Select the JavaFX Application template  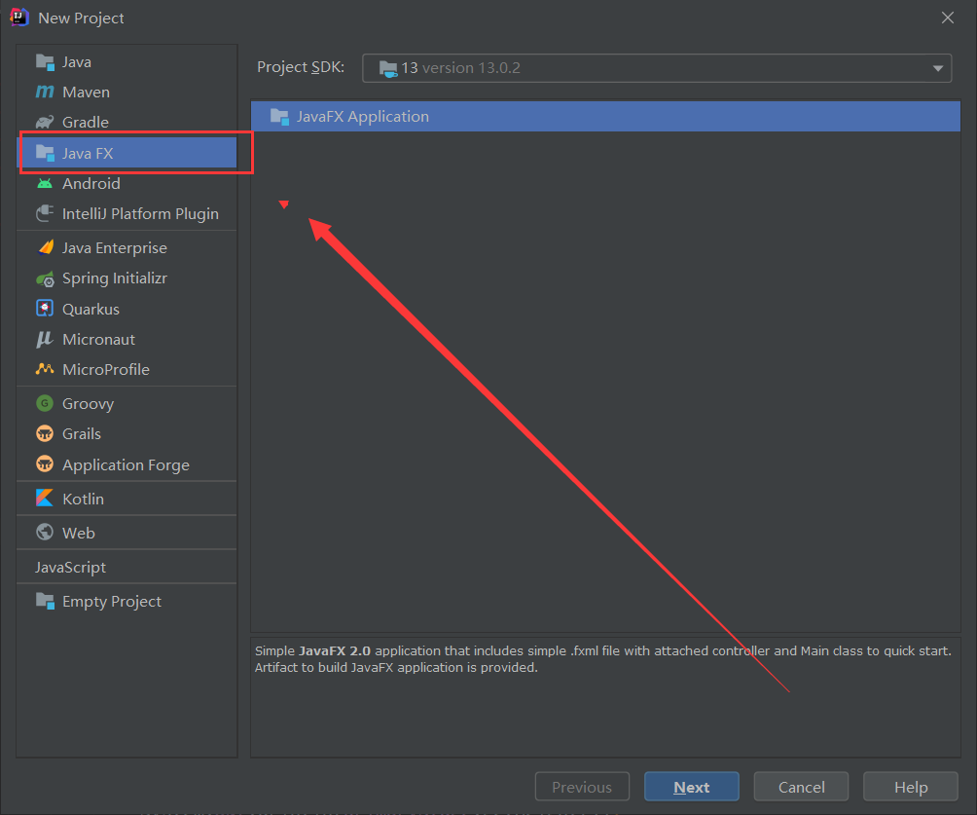605,117
